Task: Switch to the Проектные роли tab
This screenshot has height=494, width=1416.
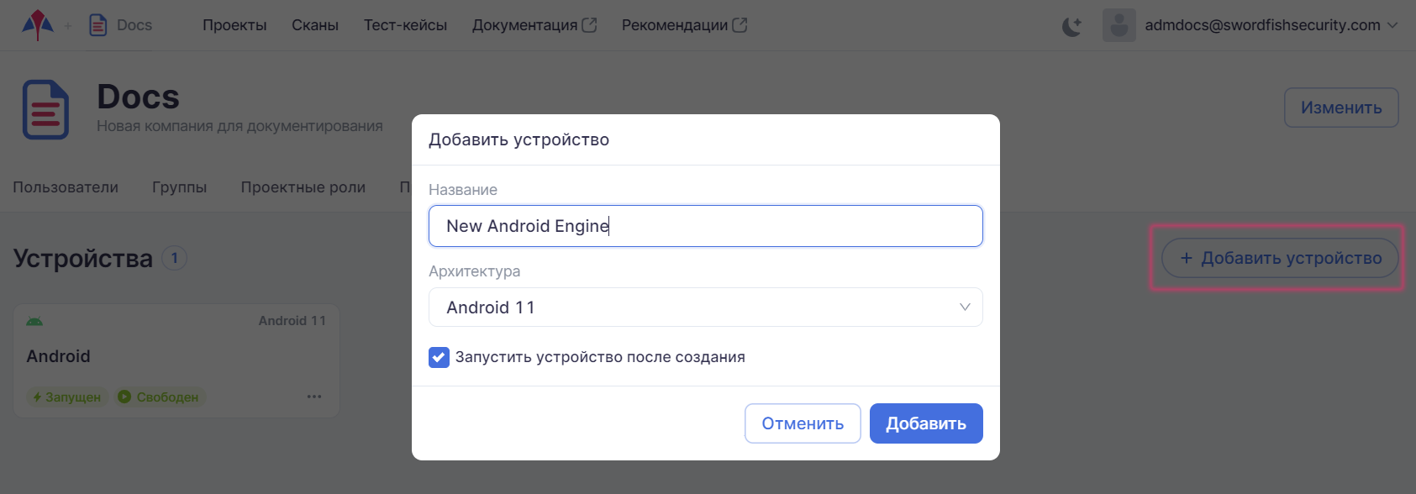Action: [303, 187]
